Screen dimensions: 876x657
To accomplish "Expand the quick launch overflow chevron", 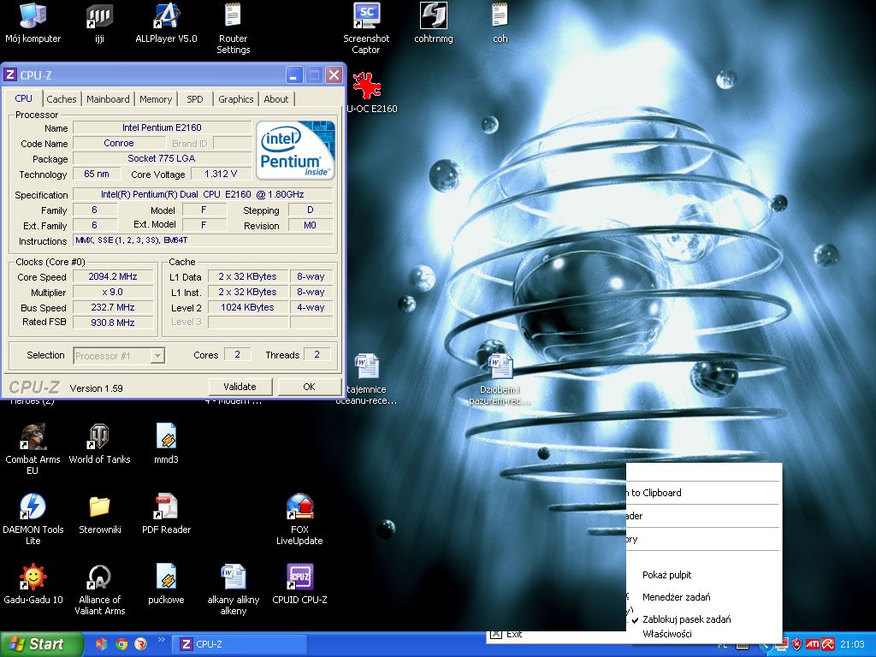I will pos(161,640).
